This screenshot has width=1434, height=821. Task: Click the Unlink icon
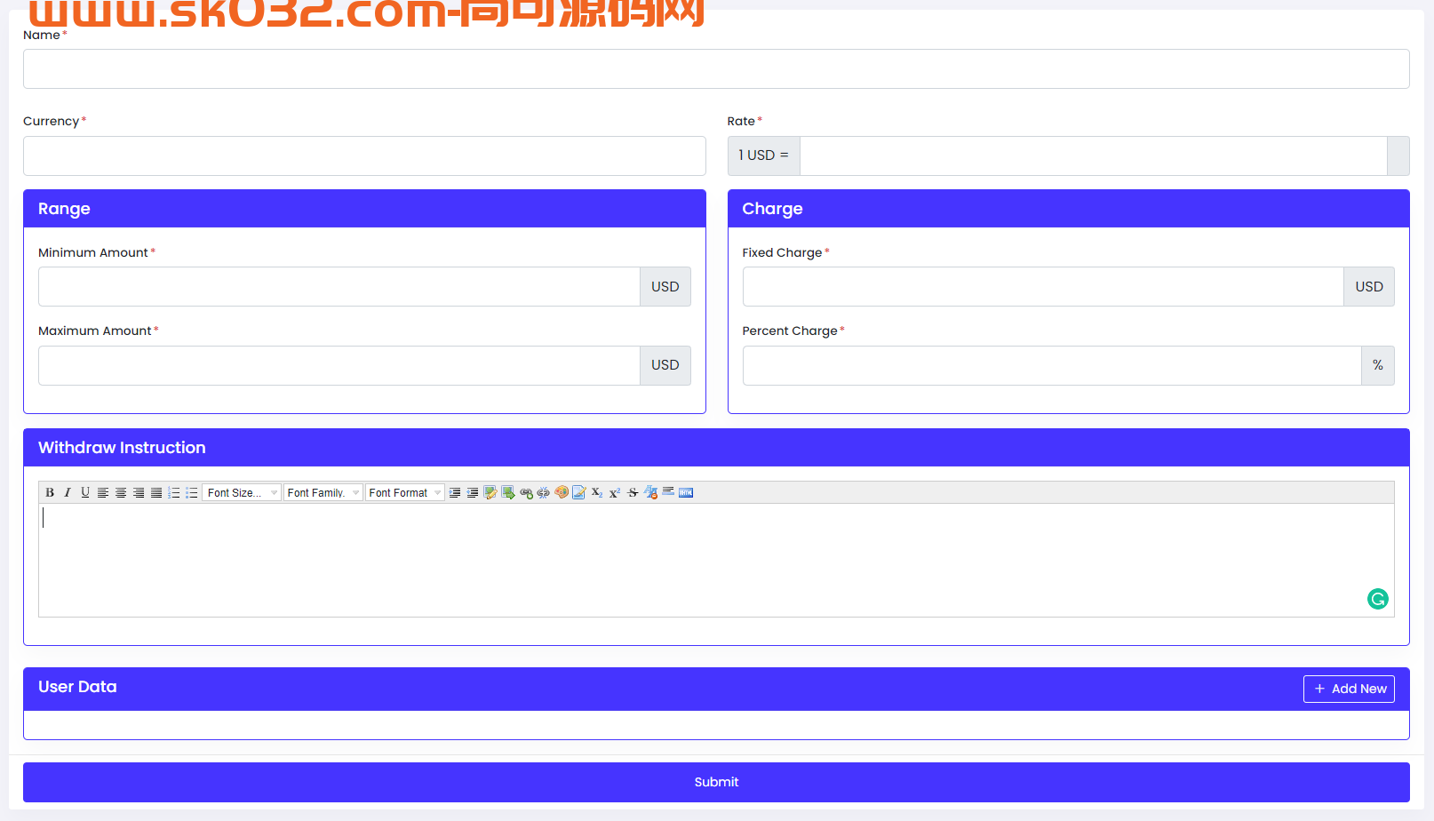click(x=544, y=492)
